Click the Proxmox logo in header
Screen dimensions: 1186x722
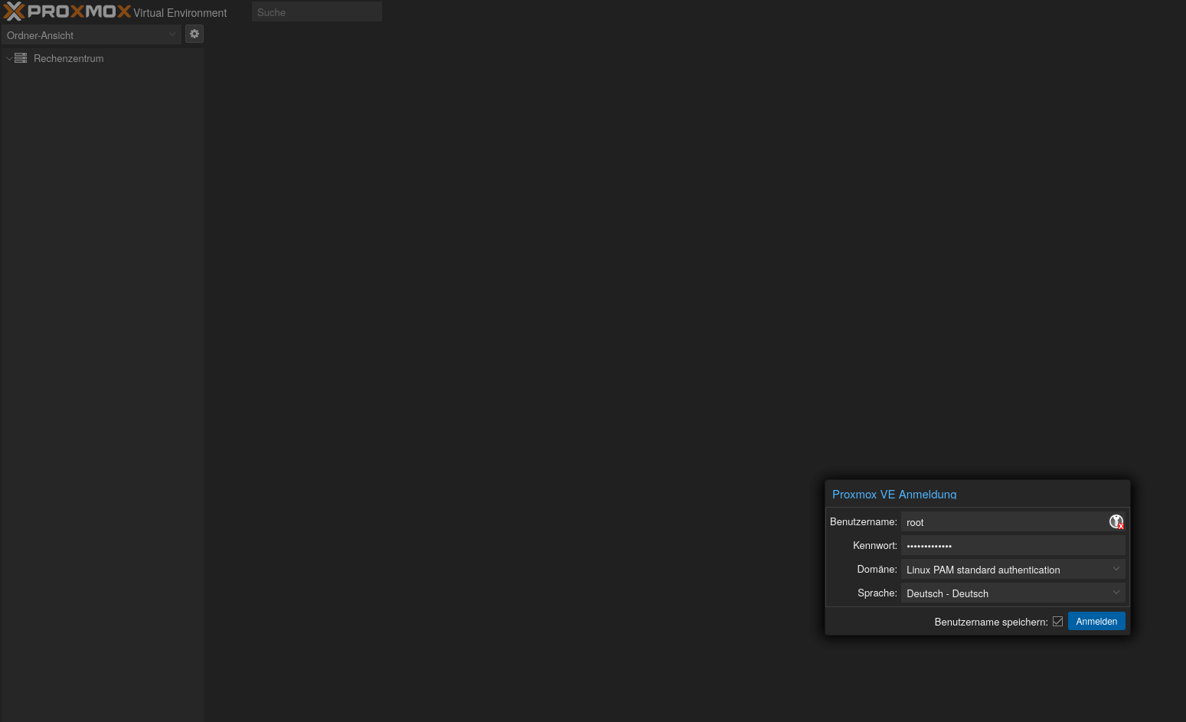click(x=67, y=11)
